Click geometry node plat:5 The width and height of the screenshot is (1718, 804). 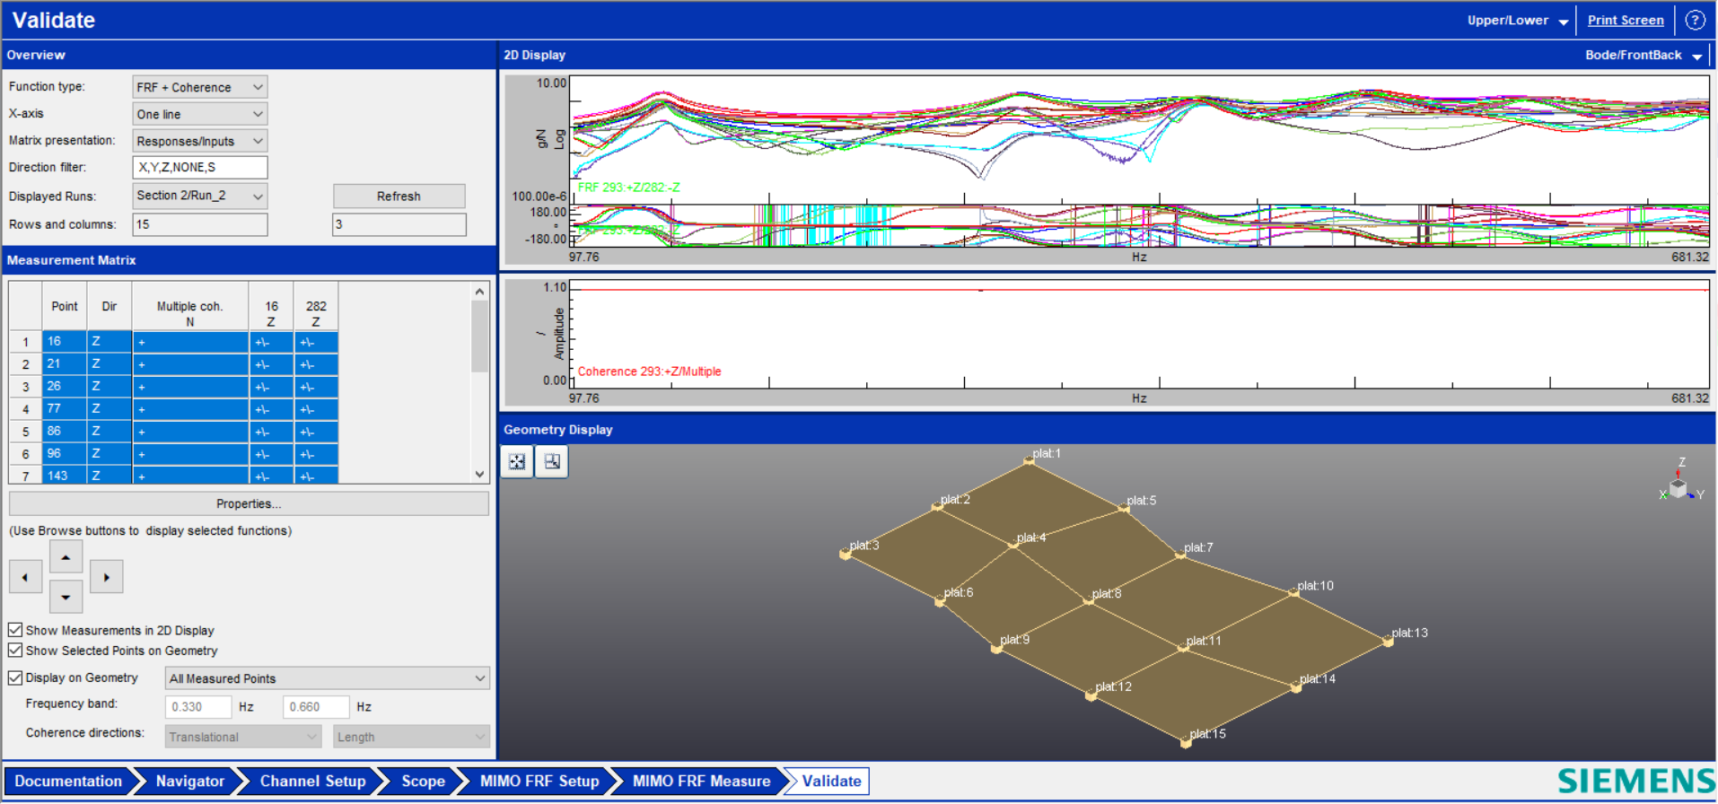click(x=1124, y=508)
